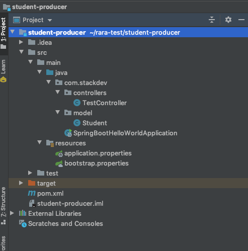Select TestController in the tree
Viewport: 248px width, 251px height.
(x=105, y=103)
